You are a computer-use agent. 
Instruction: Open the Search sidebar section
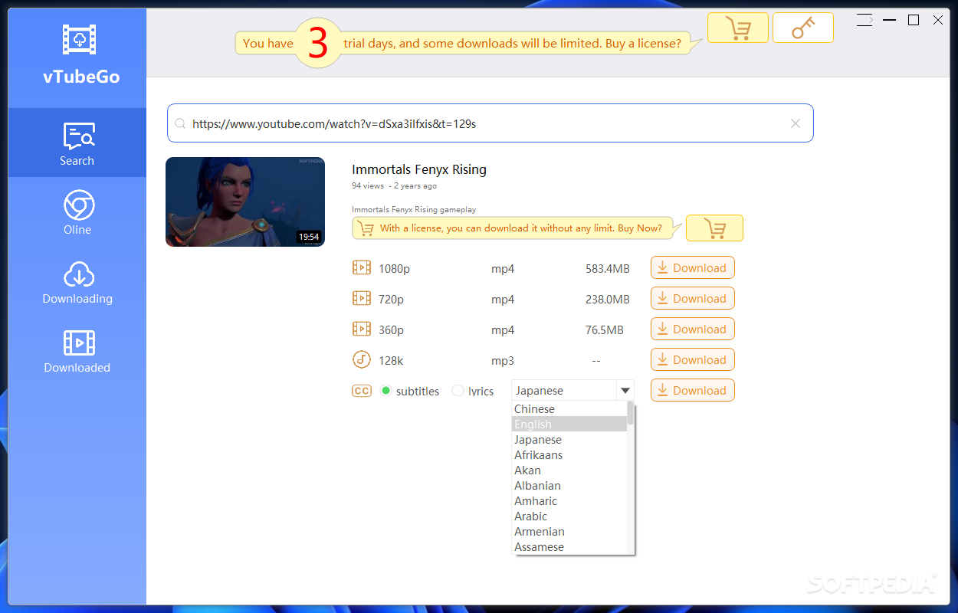tap(77, 143)
